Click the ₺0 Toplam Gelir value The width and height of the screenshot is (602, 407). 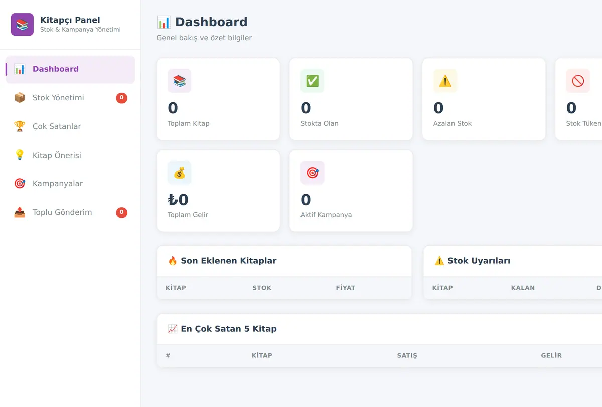(x=178, y=200)
